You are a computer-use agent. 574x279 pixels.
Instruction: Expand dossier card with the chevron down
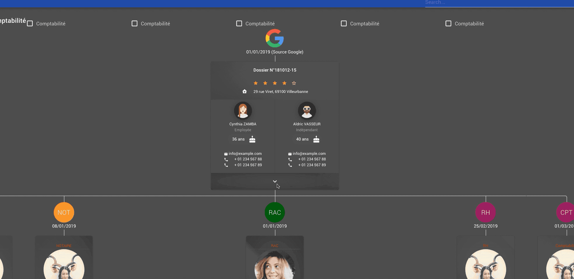[275, 181]
